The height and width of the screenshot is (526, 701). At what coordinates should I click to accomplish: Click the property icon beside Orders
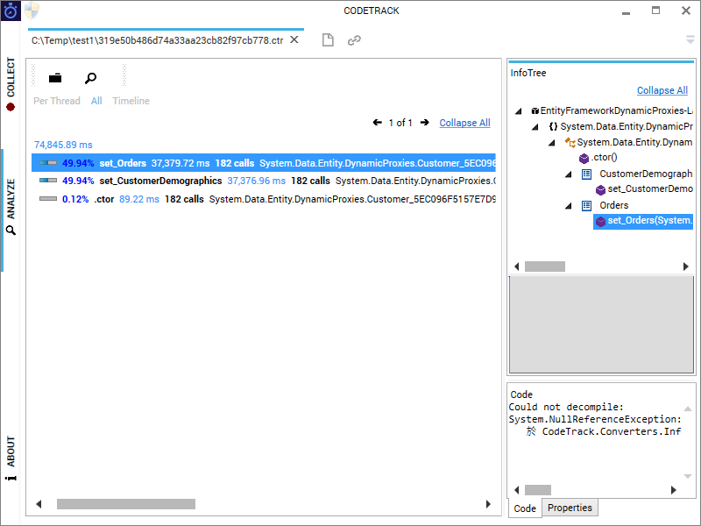pos(586,205)
